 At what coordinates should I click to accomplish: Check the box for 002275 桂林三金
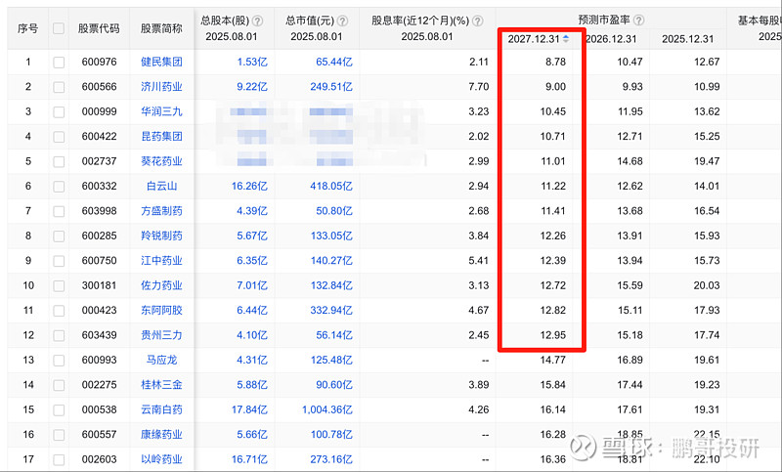pyautogui.click(x=59, y=385)
